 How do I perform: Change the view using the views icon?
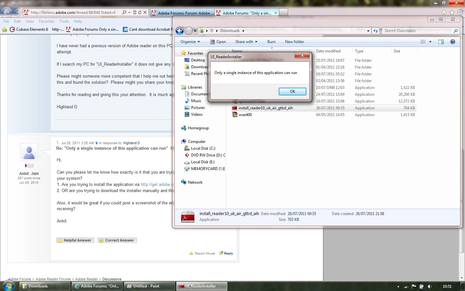point(423,42)
